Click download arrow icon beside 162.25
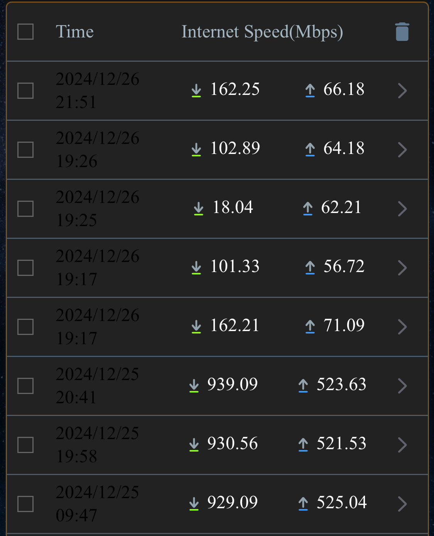 pos(196,91)
